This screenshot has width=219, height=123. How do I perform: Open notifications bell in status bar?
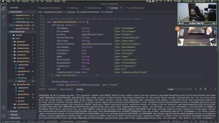click(215, 121)
